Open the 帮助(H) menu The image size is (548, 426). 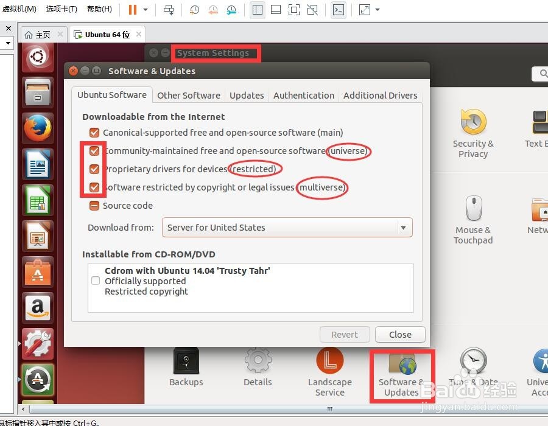[99, 9]
